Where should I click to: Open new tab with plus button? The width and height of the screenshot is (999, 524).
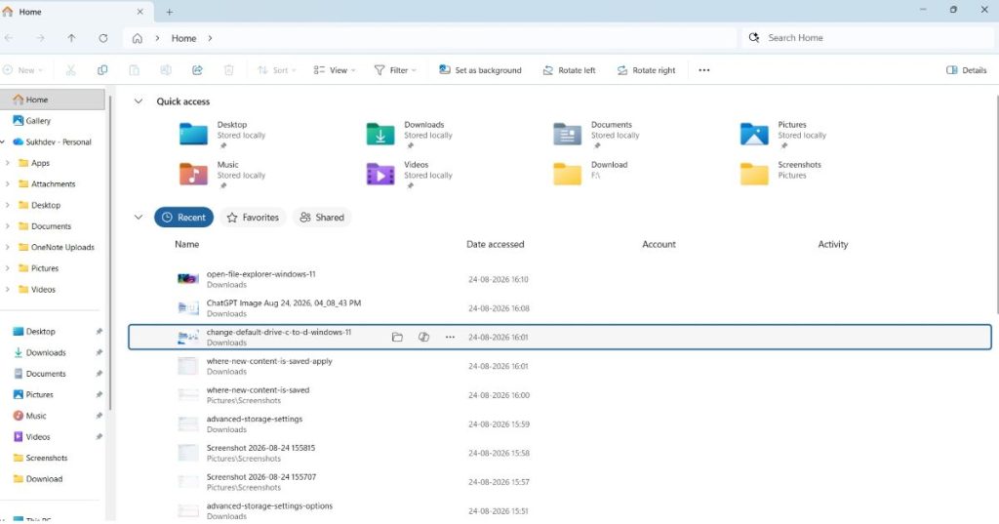pyautogui.click(x=170, y=12)
